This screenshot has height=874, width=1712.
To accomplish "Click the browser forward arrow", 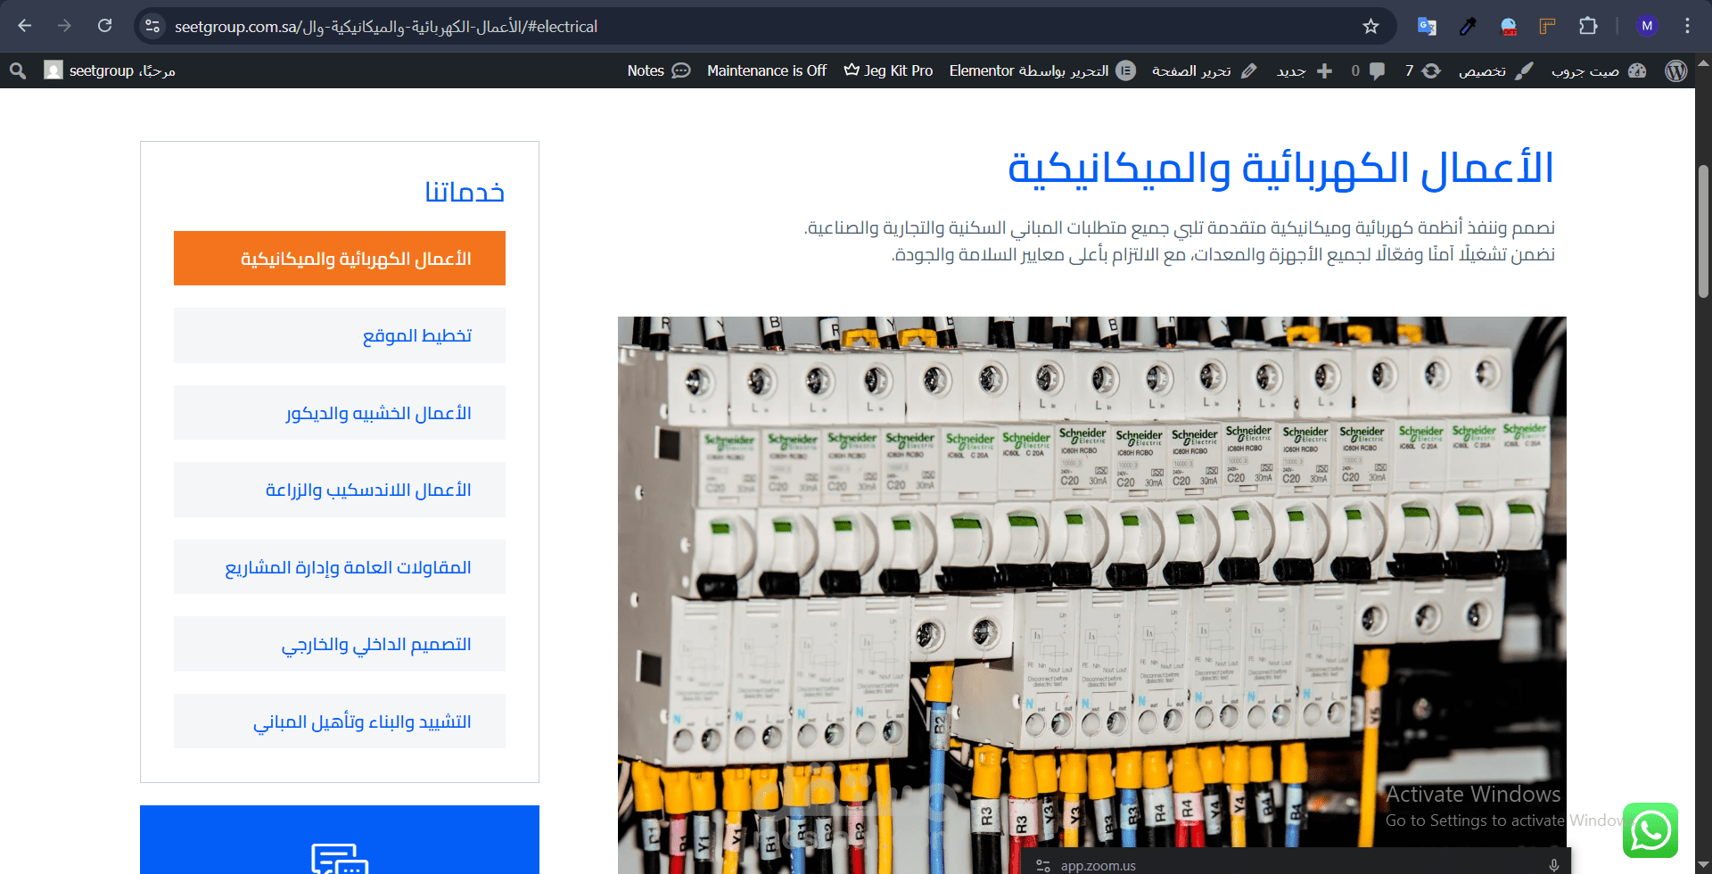I will click(x=64, y=26).
